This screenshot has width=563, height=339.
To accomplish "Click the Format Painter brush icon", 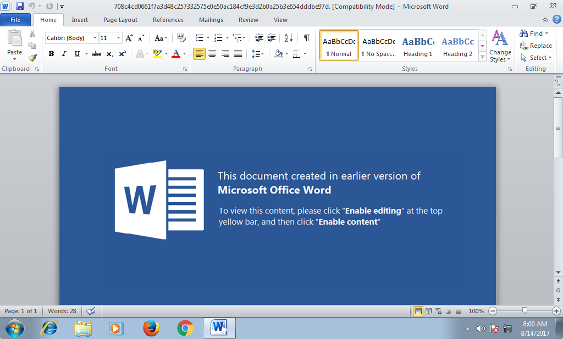I will [x=32, y=57].
